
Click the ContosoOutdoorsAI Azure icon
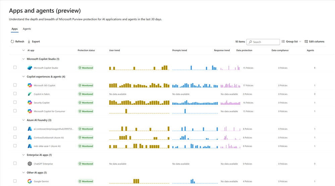(30, 137)
